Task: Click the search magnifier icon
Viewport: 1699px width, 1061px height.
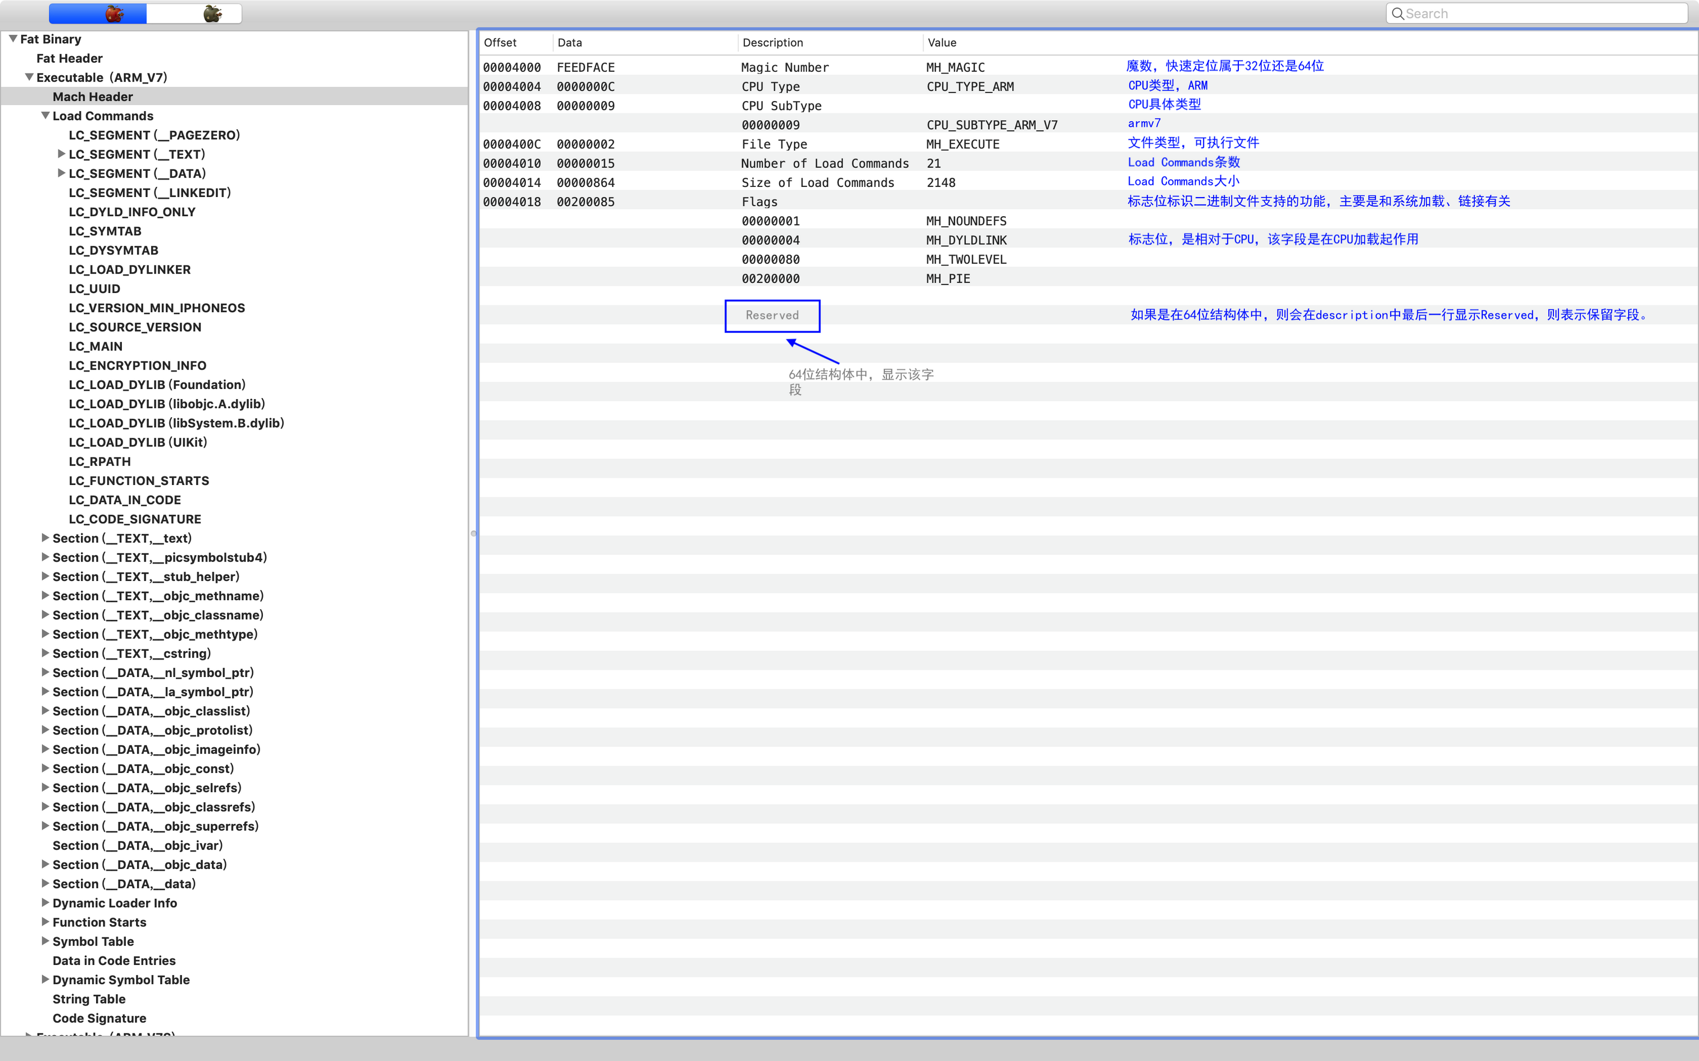Action: tap(1397, 14)
